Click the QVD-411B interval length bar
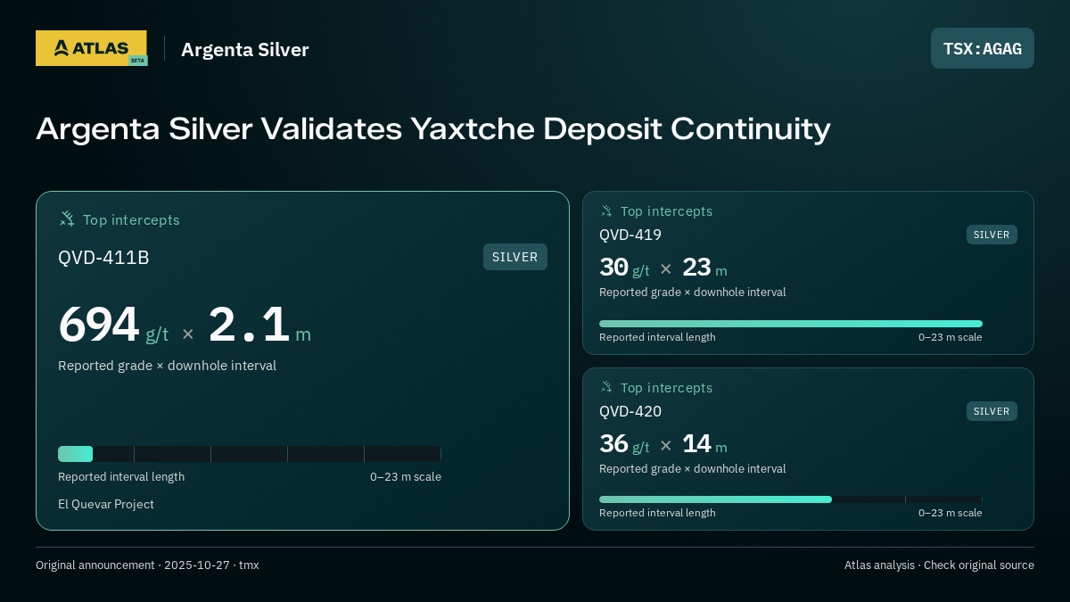Viewport: 1070px width, 602px height. (250, 454)
